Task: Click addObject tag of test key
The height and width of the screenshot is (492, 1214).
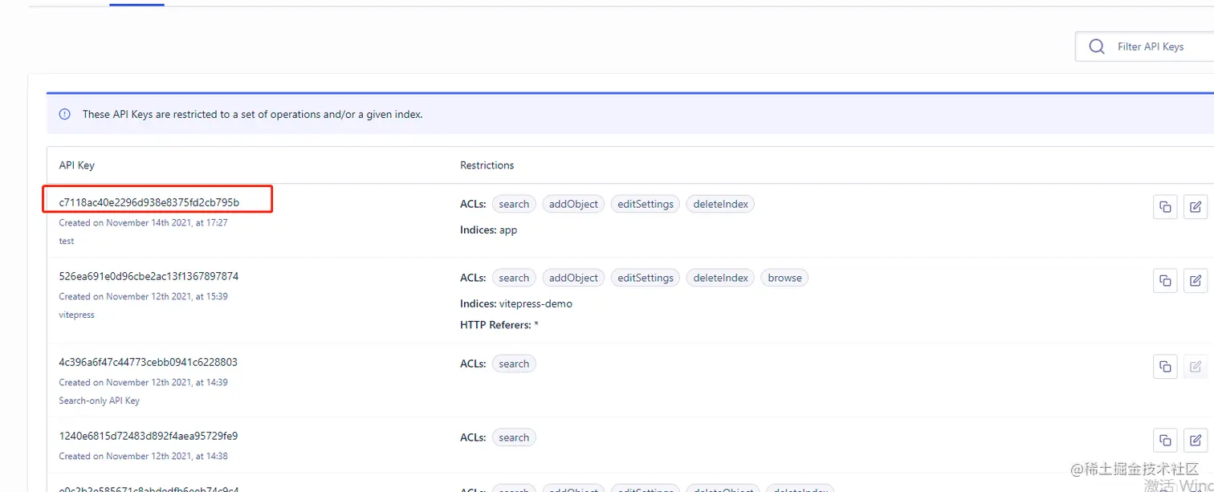Action: point(573,204)
